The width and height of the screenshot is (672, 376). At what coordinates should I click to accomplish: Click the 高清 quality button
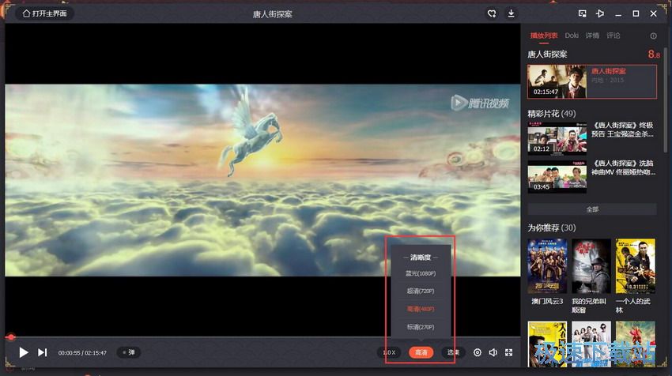(421, 352)
